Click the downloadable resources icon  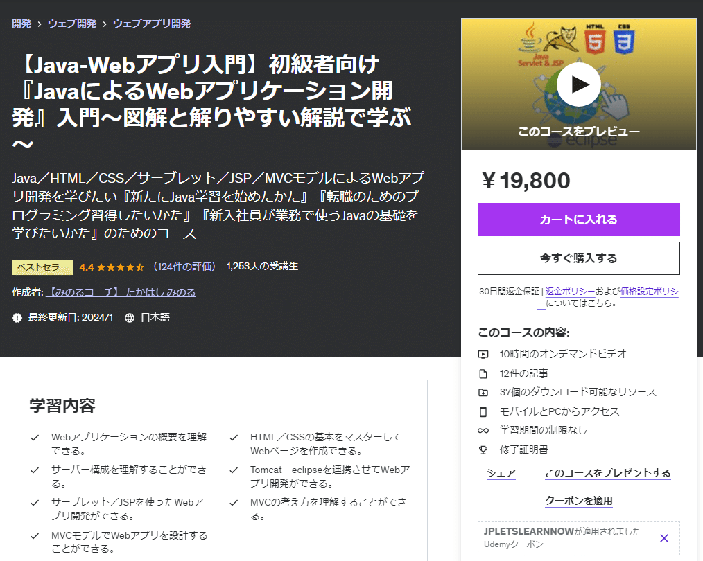[x=483, y=392]
